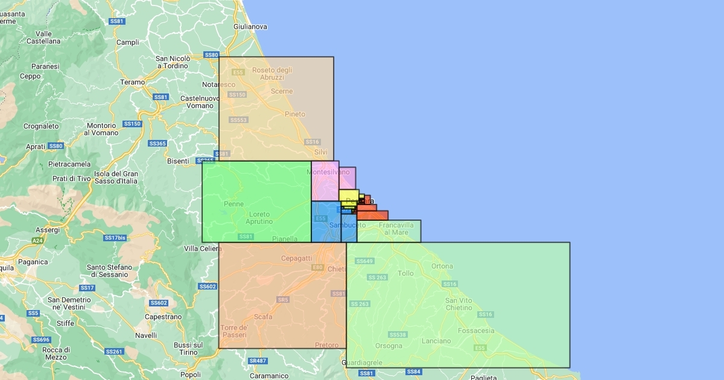The height and width of the screenshot is (380, 724).
Task: Click the Bussi sul Tirino label
Action: tap(189, 348)
